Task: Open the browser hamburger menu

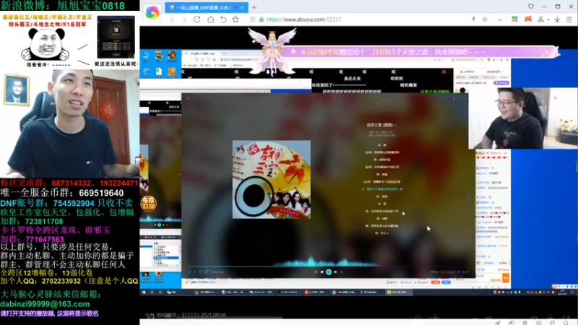Action: click(x=569, y=19)
